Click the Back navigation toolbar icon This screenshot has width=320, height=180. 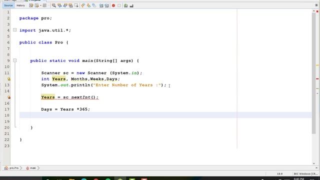click(37, 5)
